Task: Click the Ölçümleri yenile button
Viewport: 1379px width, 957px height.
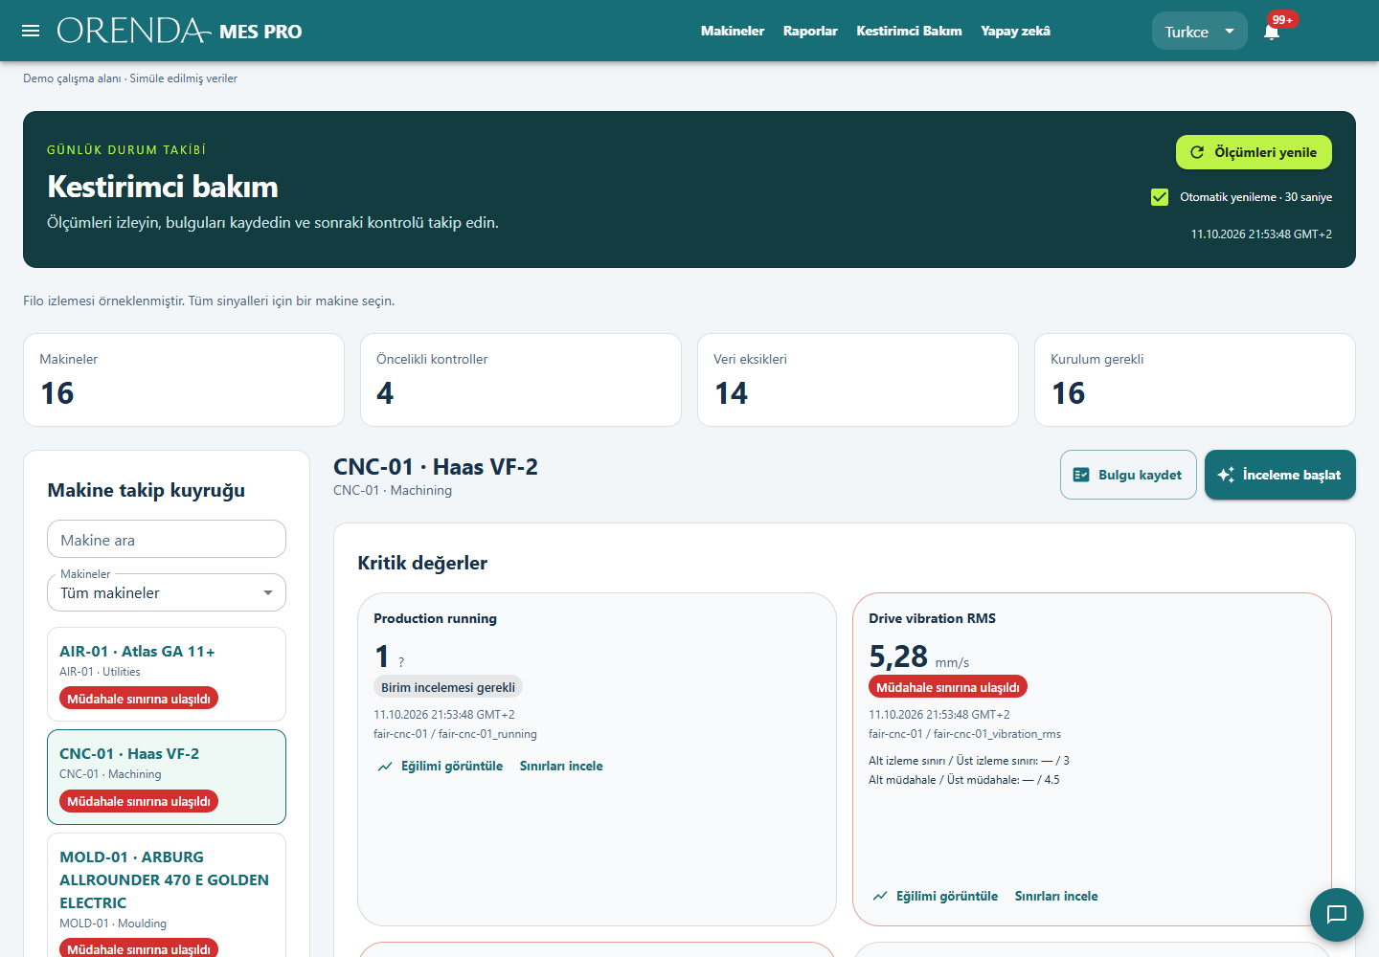Action: (1254, 152)
